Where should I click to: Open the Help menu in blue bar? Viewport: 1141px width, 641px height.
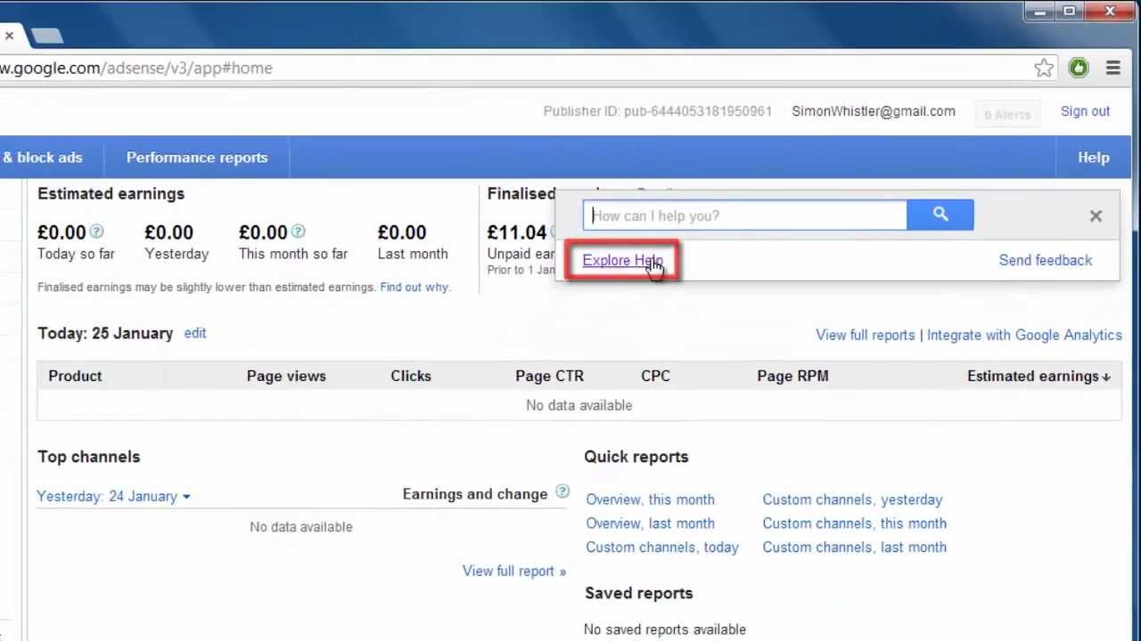tap(1093, 158)
